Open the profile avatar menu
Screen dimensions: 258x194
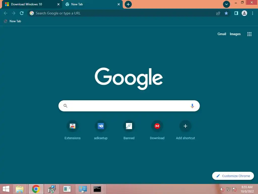(x=244, y=13)
